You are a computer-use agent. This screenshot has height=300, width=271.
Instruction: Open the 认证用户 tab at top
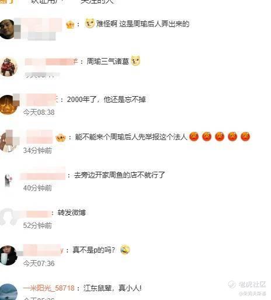(x=48, y=2)
